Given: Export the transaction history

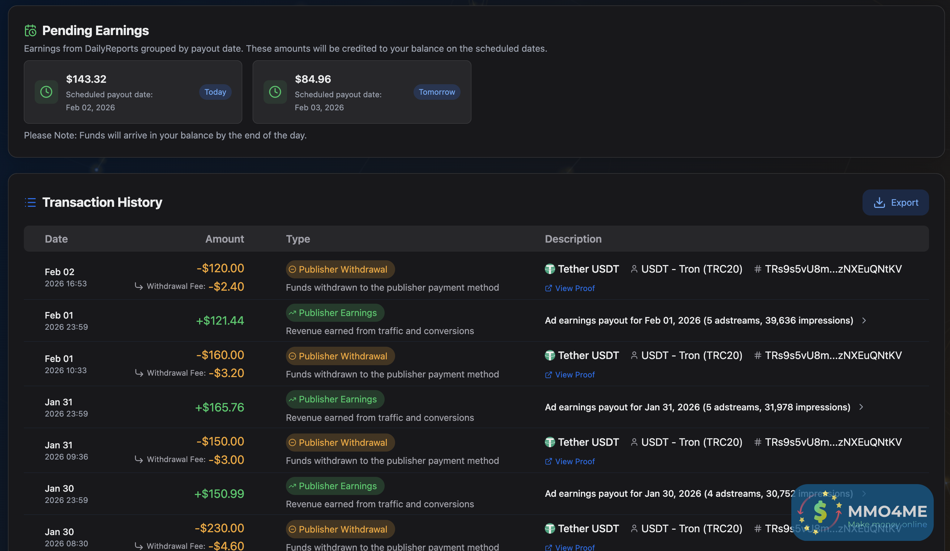Looking at the screenshot, I should [895, 202].
